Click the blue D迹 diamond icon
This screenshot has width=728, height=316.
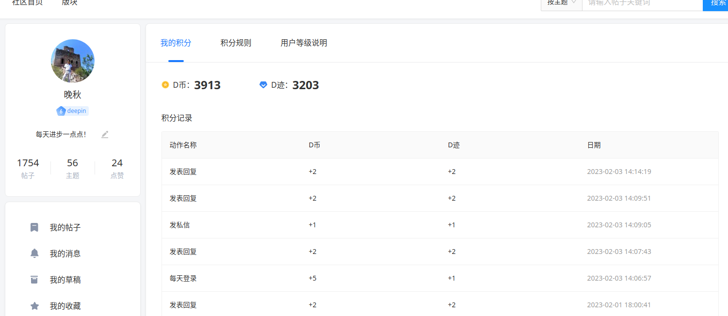(x=263, y=85)
